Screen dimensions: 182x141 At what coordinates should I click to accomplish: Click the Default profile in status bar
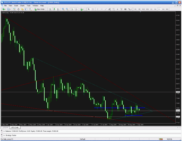(x=83, y=139)
